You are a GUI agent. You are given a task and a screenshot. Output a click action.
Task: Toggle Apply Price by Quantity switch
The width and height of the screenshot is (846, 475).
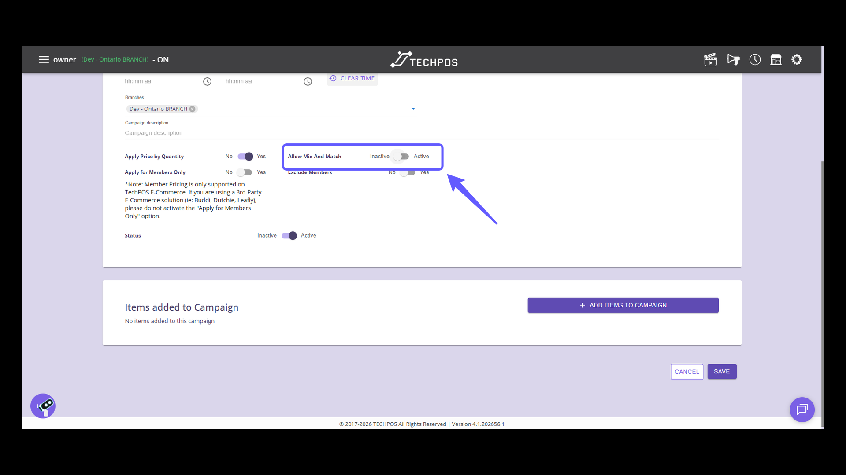(245, 157)
